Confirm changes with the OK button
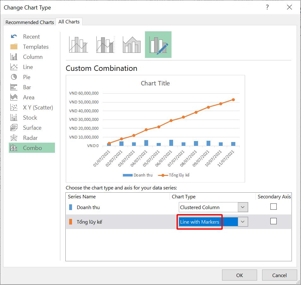Viewport: 301px width, 285px height. pos(239,275)
